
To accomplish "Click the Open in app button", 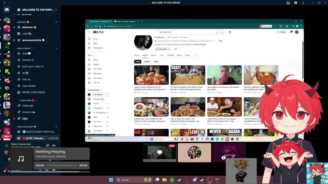I will point(266,26).
